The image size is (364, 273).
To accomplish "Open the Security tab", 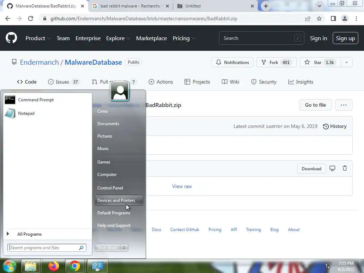I will pyautogui.click(x=264, y=82).
